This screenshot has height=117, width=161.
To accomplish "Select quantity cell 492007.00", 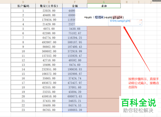I will [49, 42].
